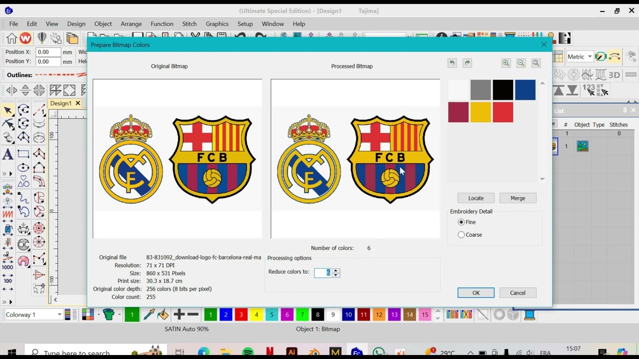Select the dark red swatch in the bitmap colors
This screenshot has height=359, width=639.
tap(458, 112)
